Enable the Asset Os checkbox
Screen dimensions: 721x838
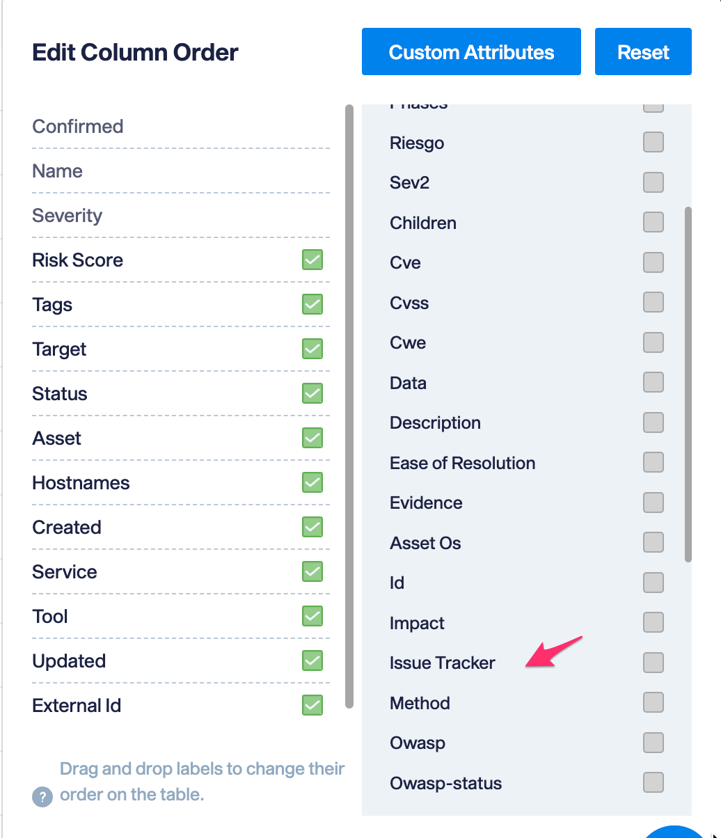pos(653,542)
